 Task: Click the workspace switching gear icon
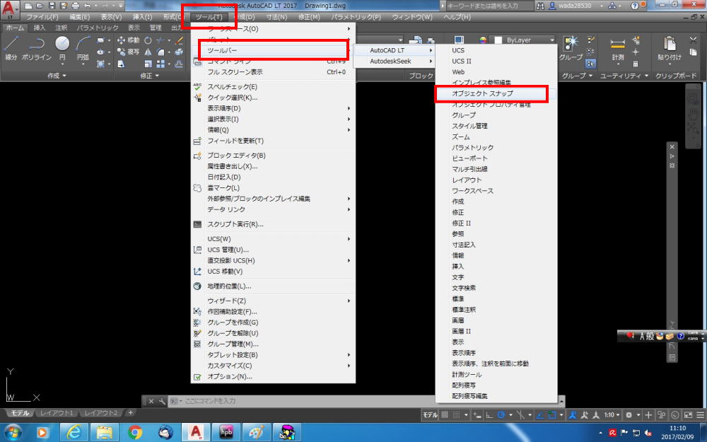pyautogui.click(x=629, y=415)
